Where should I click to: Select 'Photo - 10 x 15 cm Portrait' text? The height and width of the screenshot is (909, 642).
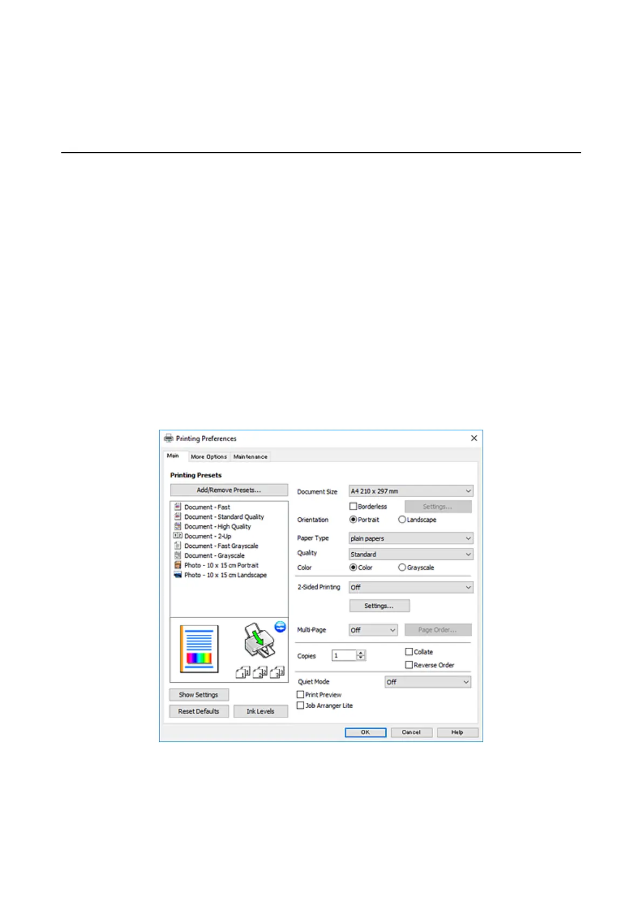[221, 566]
